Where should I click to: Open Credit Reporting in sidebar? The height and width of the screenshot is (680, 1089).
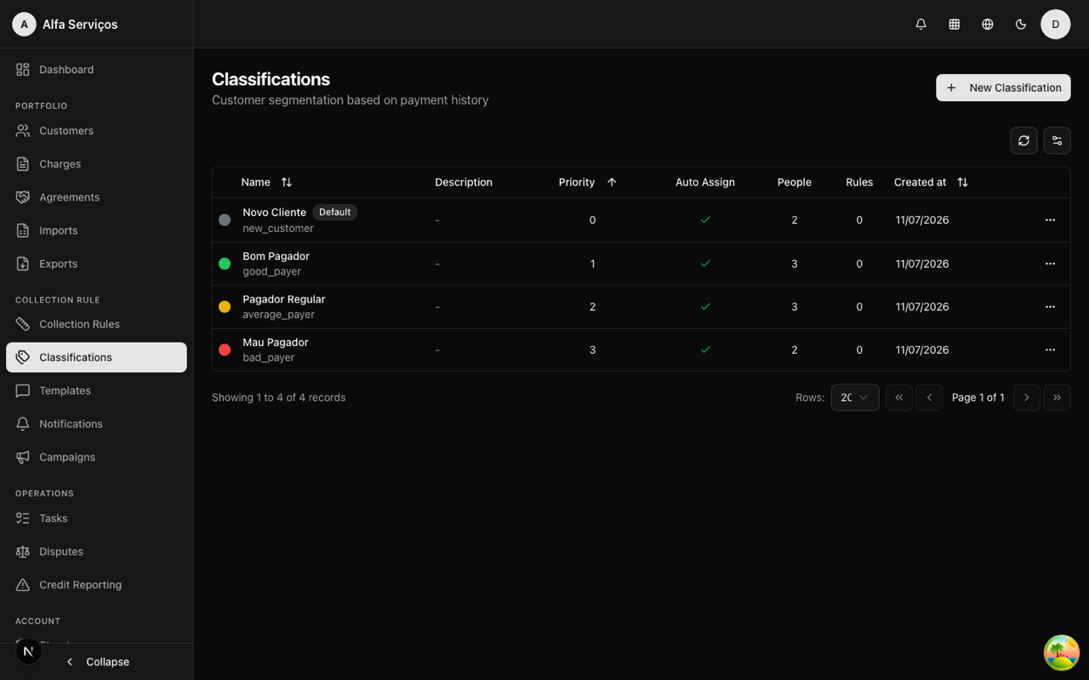pos(96,584)
